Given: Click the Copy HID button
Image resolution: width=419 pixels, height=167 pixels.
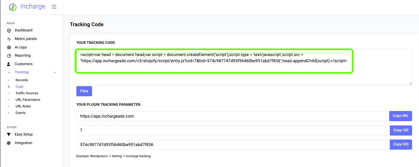Looking at the screenshot, I should [x=401, y=145].
